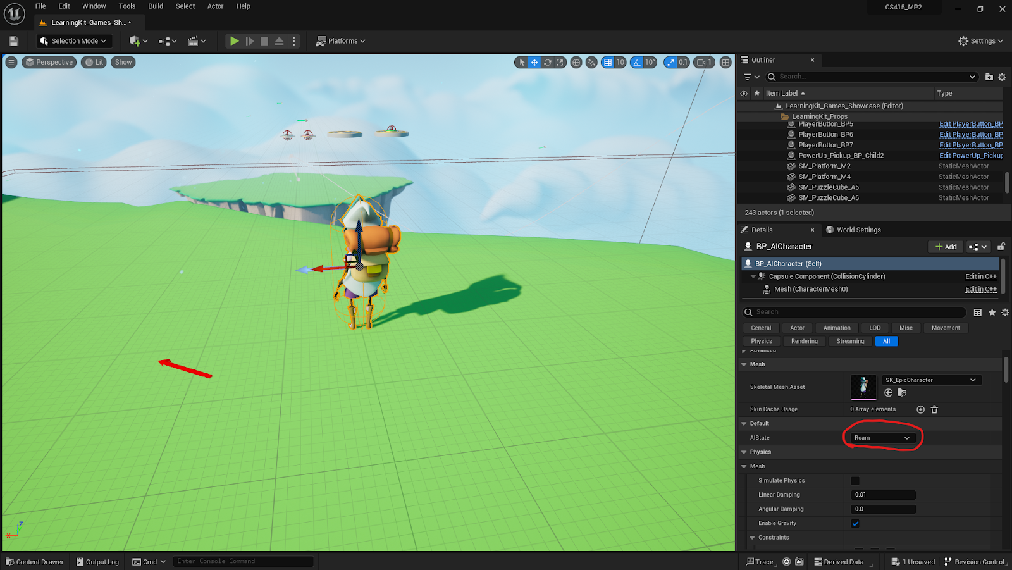Toggle scale snapping
Image resolution: width=1012 pixels, height=570 pixels.
click(x=670, y=62)
